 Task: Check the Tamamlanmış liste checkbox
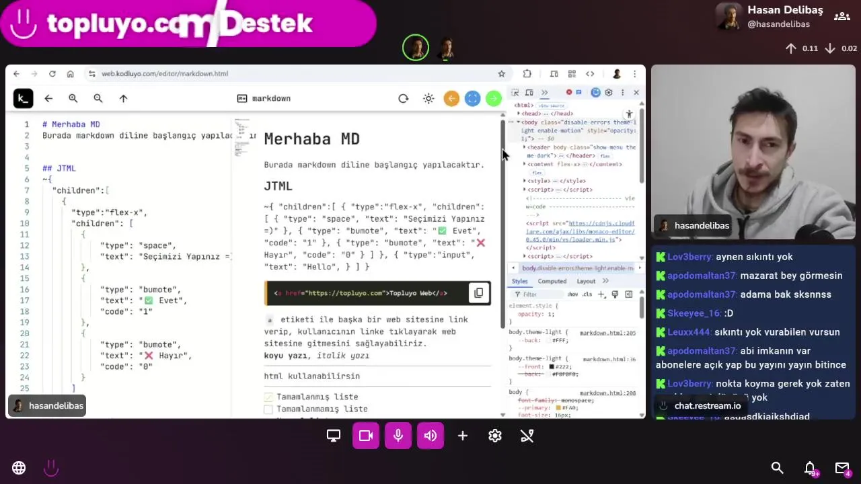[268, 397]
